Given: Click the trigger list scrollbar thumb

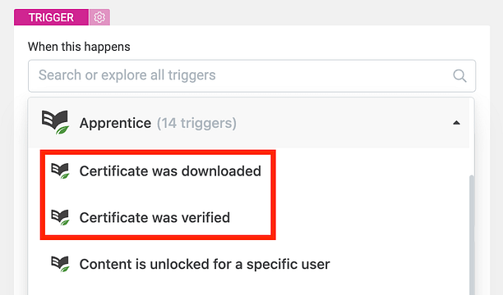Looking at the screenshot, I should point(471,235).
